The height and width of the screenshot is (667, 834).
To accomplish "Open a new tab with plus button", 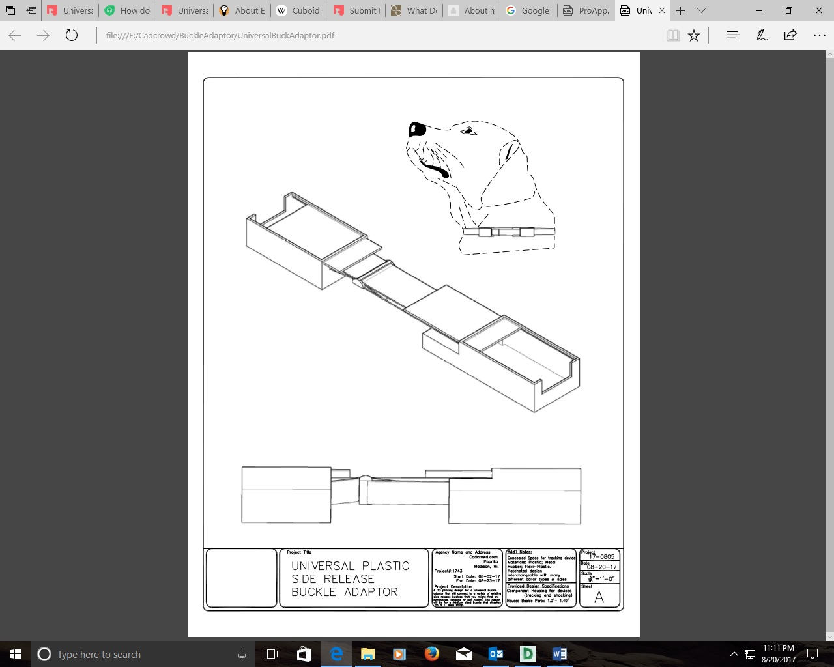I will [x=680, y=10].
